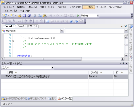Click the Paste clipboard icon

coord(45,16)
